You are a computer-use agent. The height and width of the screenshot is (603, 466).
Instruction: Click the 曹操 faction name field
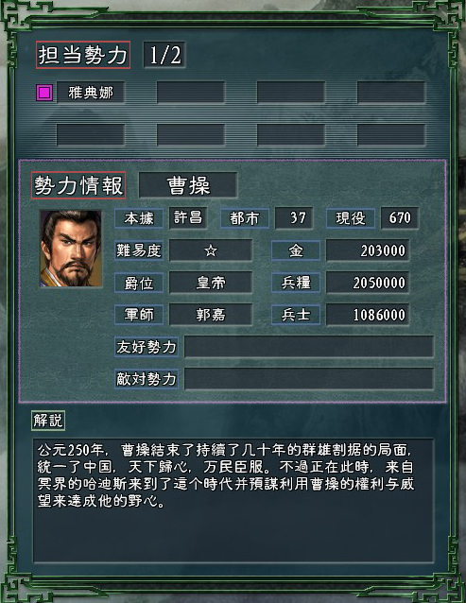click(x=188, y=185)
